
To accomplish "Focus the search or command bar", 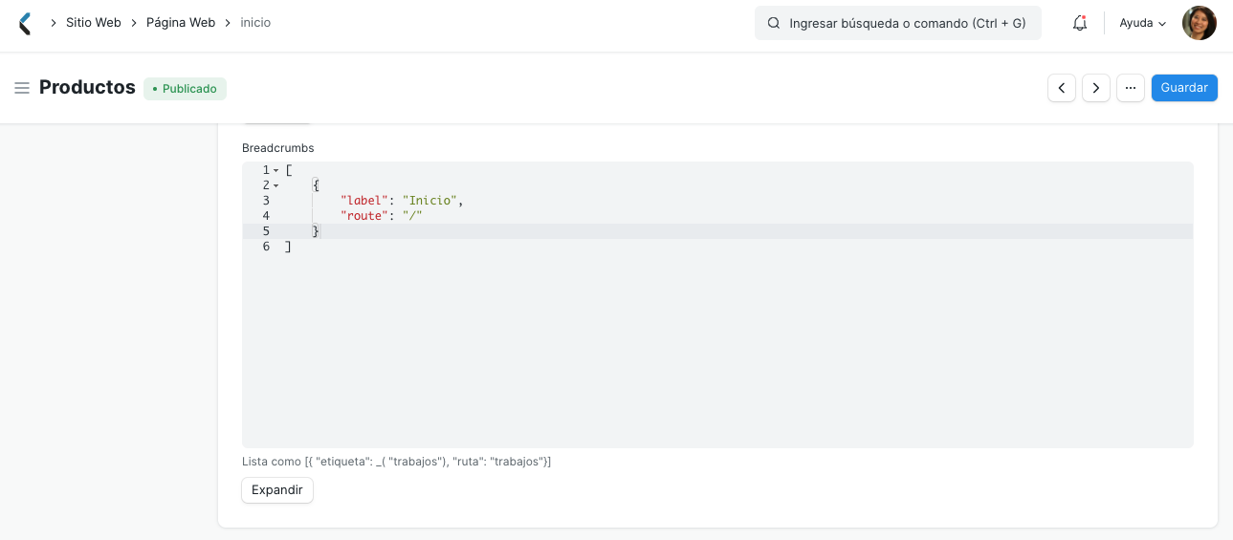I will pyautogui.click(x=897, y=23).
